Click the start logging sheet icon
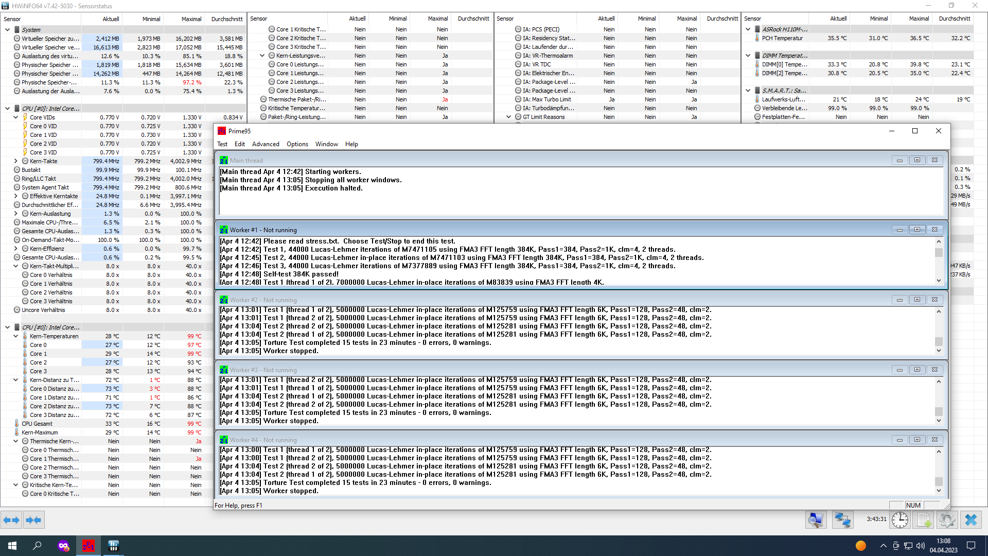This screenshot has height=556, width=988. point(924,520)
